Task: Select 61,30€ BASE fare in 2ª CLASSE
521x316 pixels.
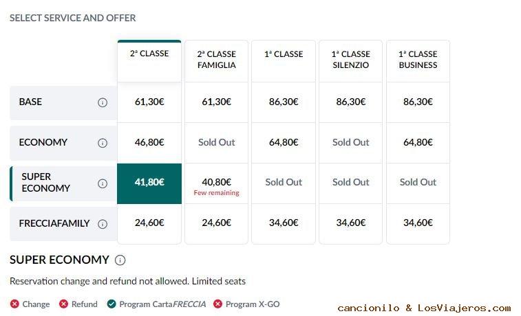Action: click(149, 102)
